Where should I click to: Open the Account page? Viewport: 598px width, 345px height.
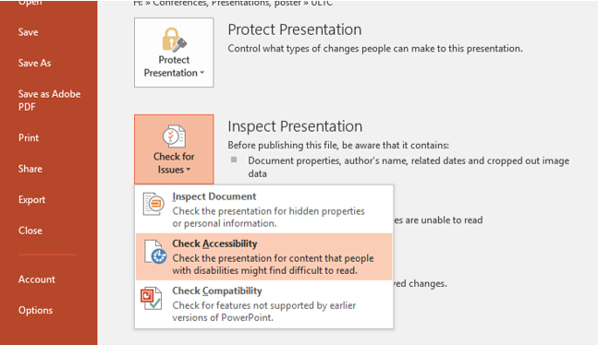(37, 280)
